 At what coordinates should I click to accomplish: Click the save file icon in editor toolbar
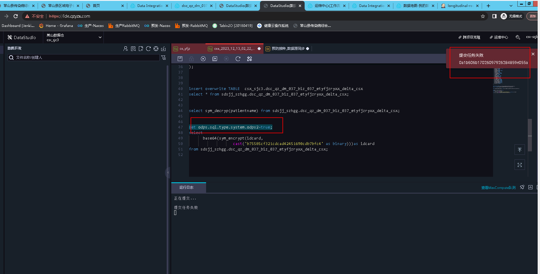point(180,59)
